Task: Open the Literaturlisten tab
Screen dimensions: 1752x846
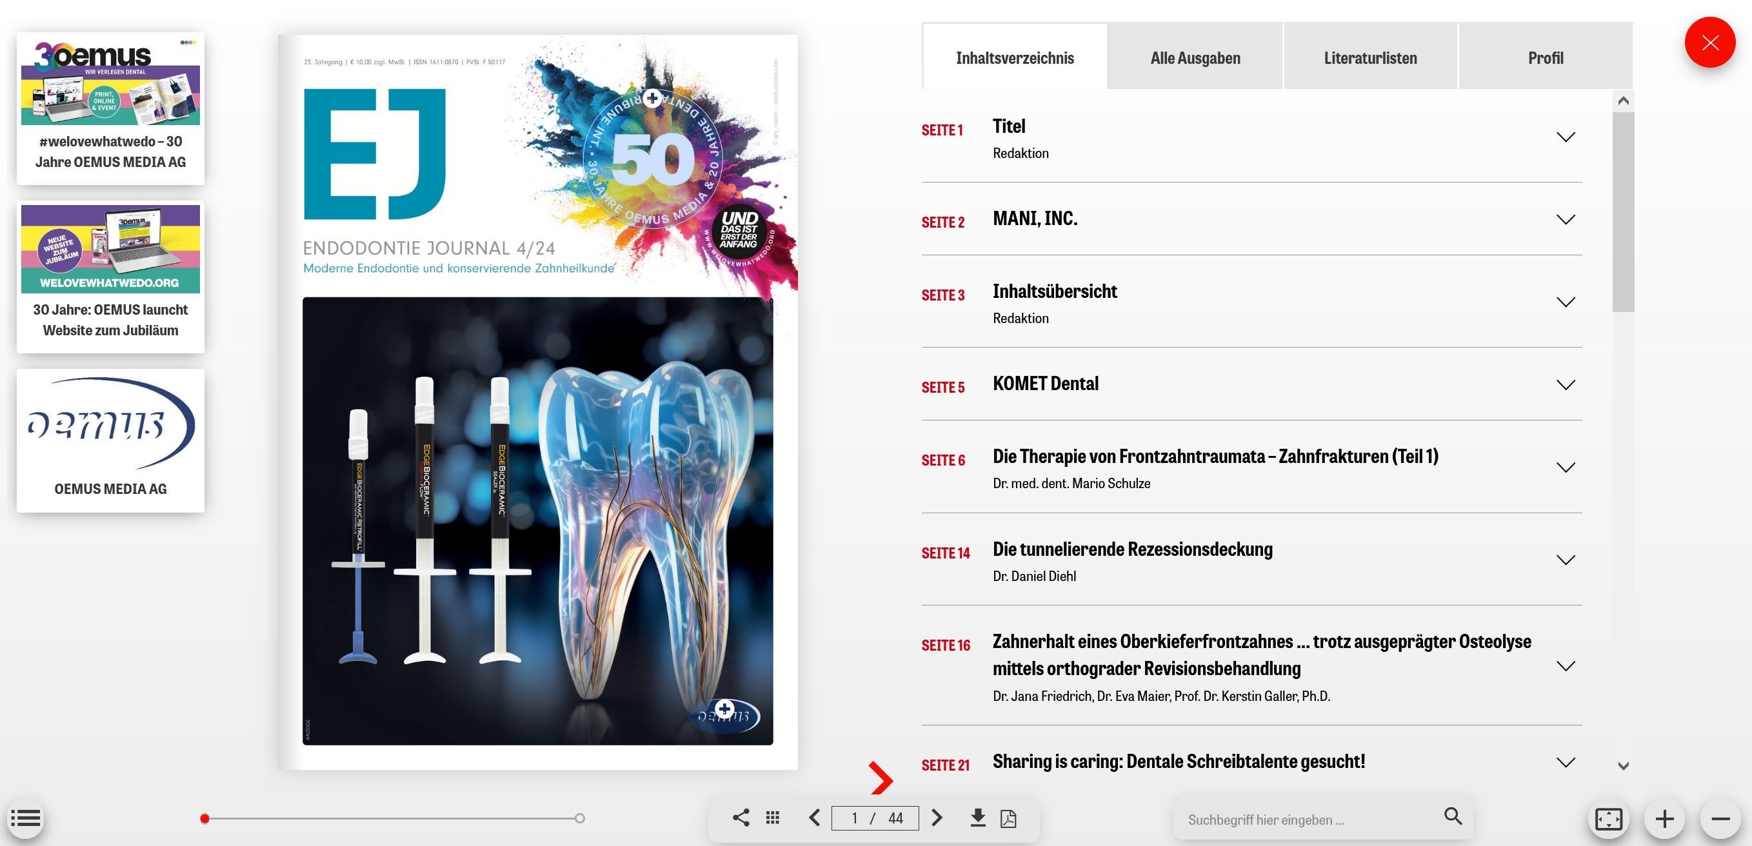Action: pos(1371,58)
